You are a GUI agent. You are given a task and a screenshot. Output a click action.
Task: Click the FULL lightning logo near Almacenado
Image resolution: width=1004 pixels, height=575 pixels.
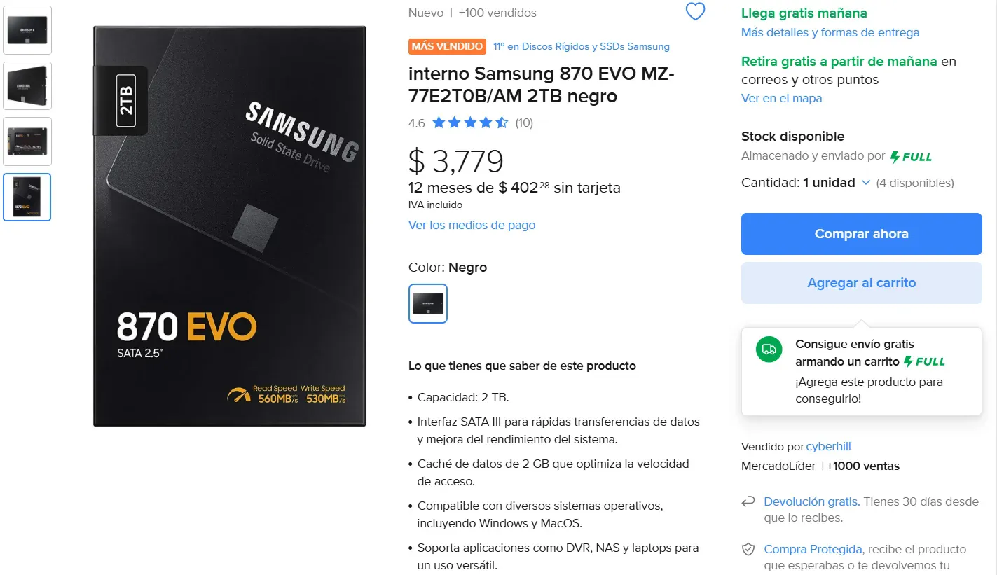click(x=911, y=157)
